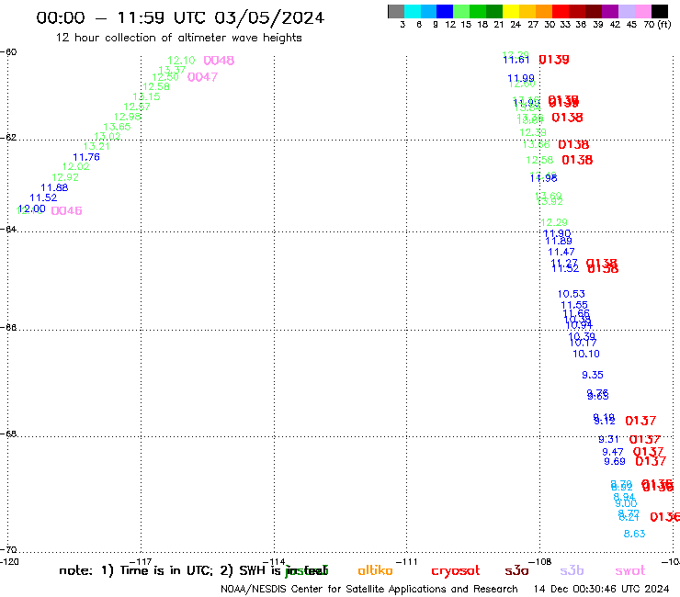This screenshot has width=680, height=597.
Task: Click the blue wave height value '10.53'
Action: (572, 294)
